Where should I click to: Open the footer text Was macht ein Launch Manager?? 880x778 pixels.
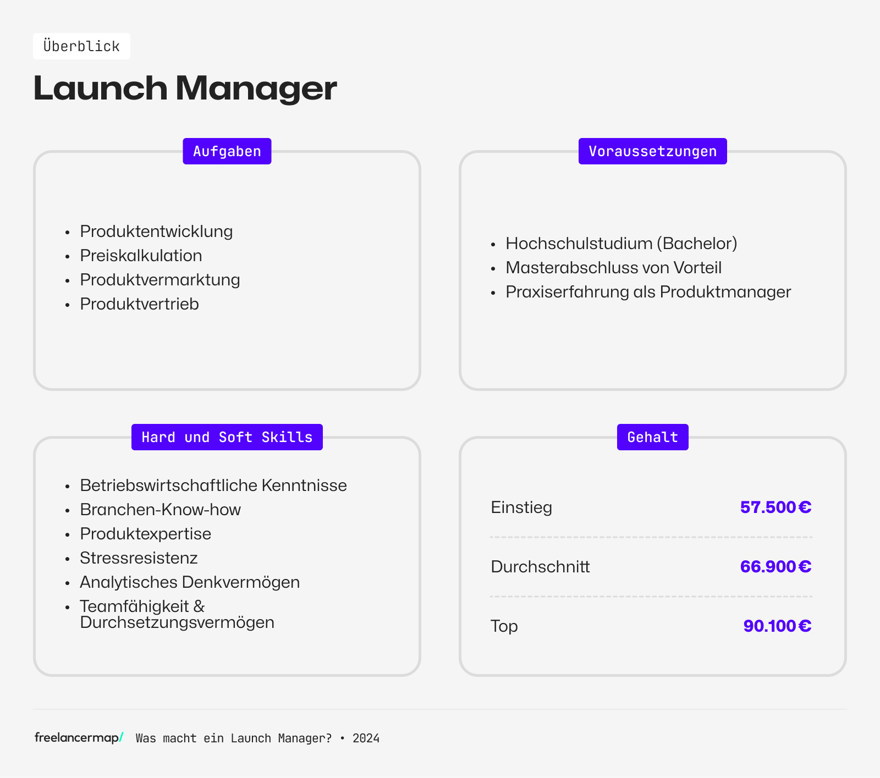click(x=233, y=738)
